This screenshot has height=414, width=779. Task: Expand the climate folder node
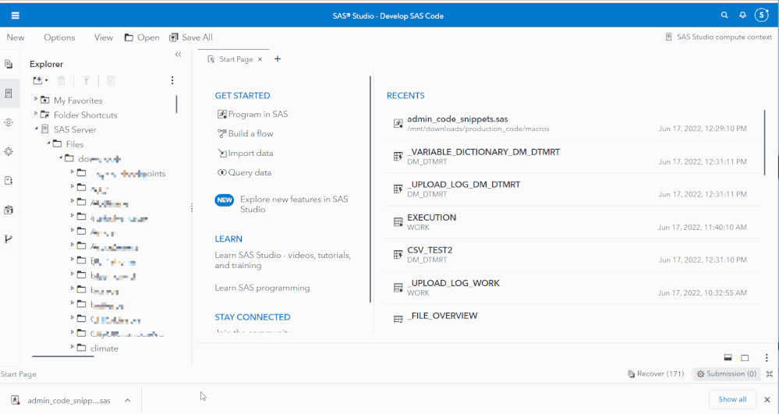point(73,347)
